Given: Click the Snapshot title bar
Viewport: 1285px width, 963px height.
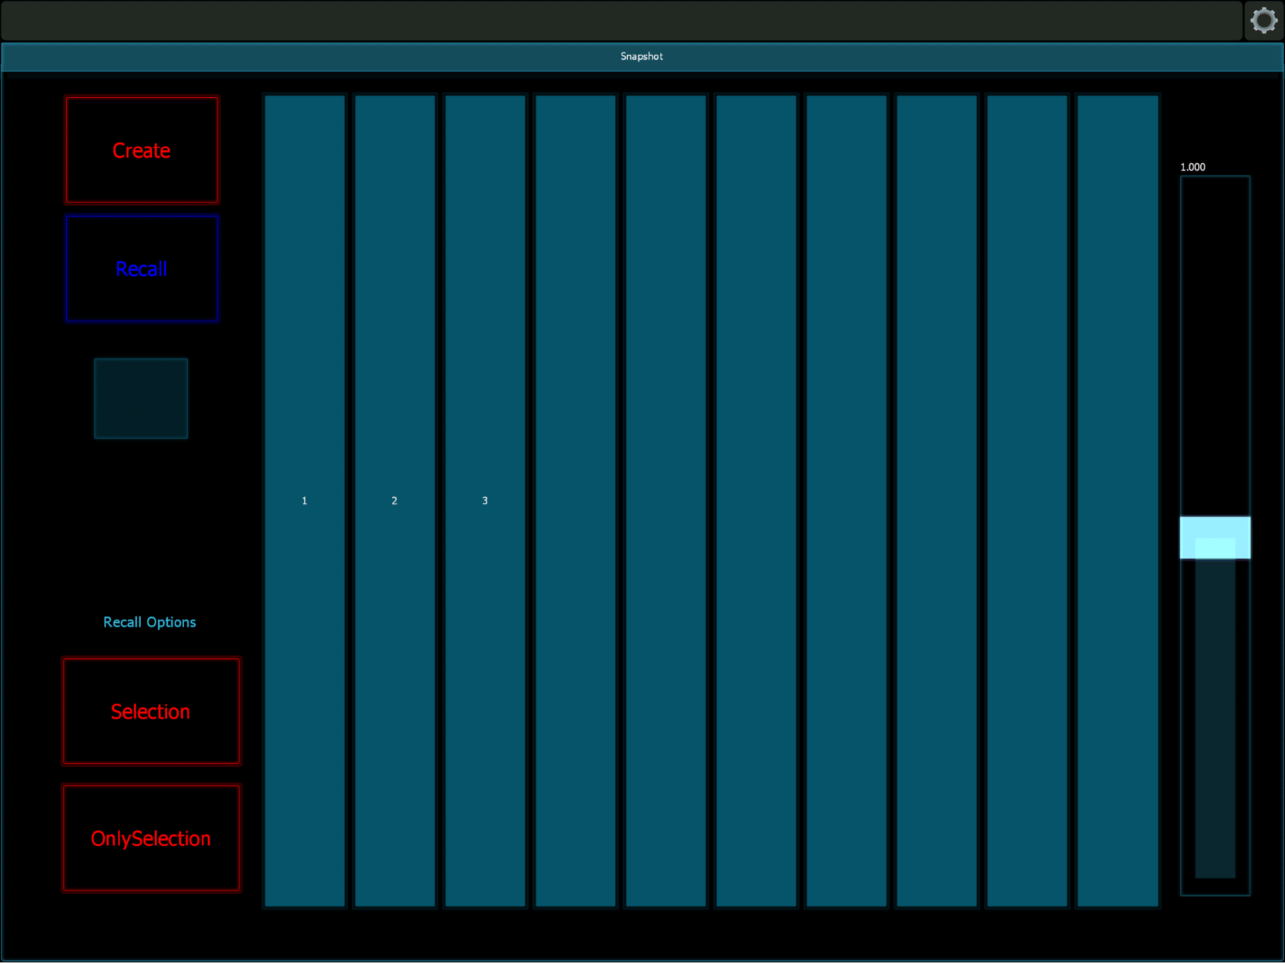Looking at the screenshot, I should click(x=642, y=57).
